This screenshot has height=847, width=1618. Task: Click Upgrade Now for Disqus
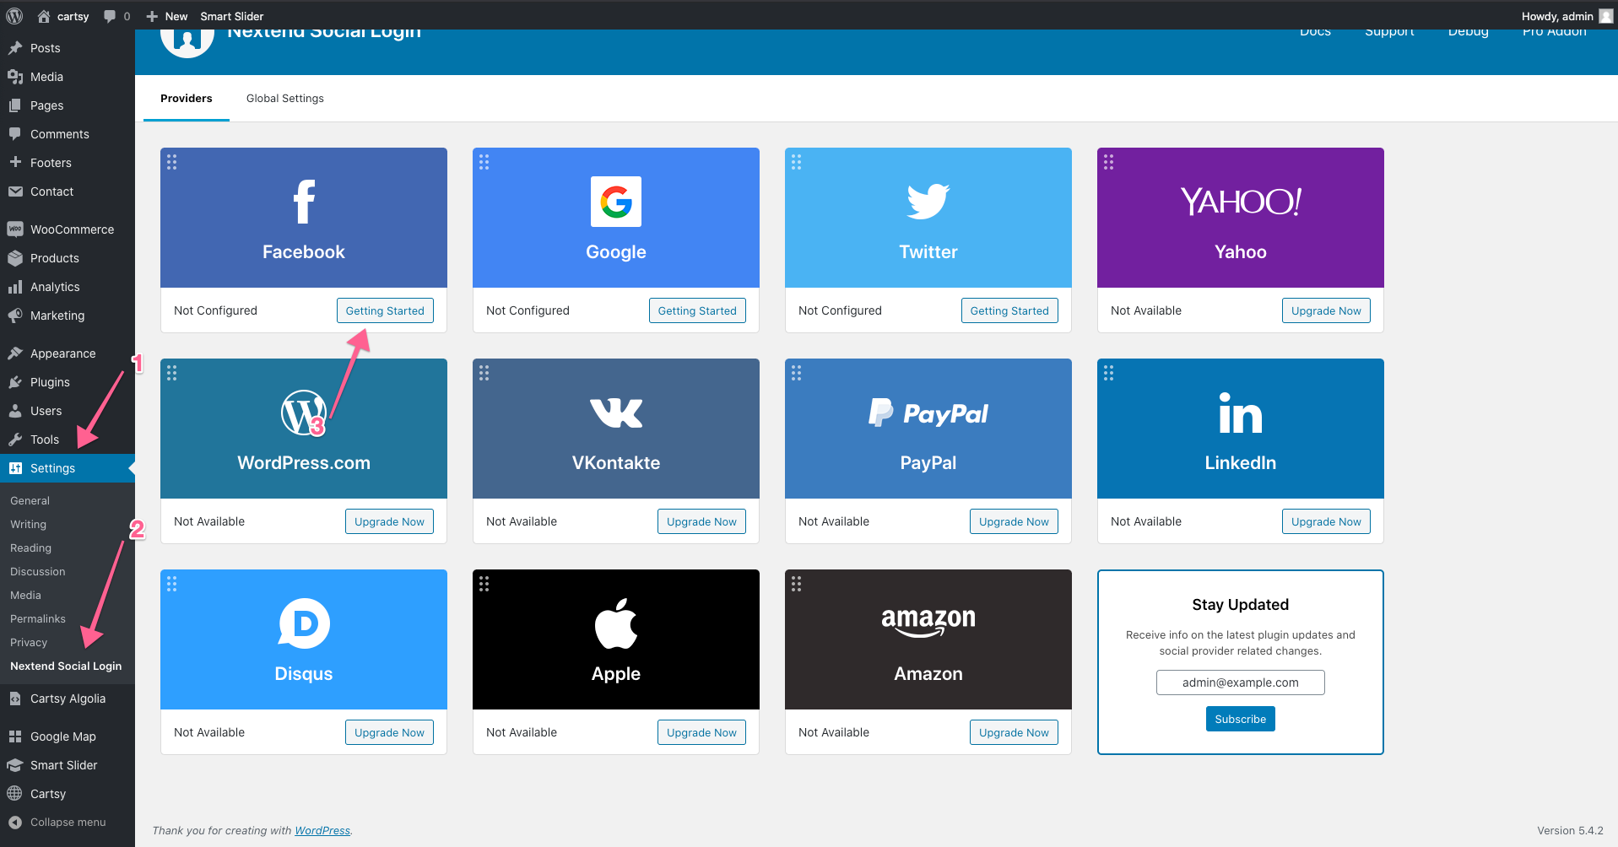(x=389, y=732)
